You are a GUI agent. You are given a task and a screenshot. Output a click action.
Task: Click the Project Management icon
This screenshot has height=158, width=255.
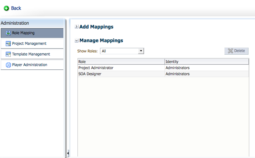tap(8, 44)
